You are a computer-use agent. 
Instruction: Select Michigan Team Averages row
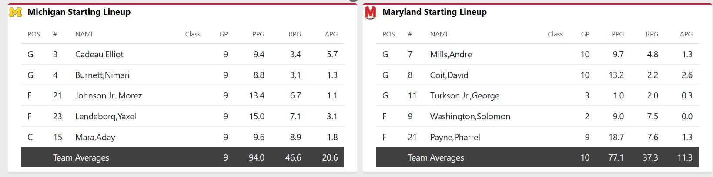pyautogui.click(x=81, y=157)
